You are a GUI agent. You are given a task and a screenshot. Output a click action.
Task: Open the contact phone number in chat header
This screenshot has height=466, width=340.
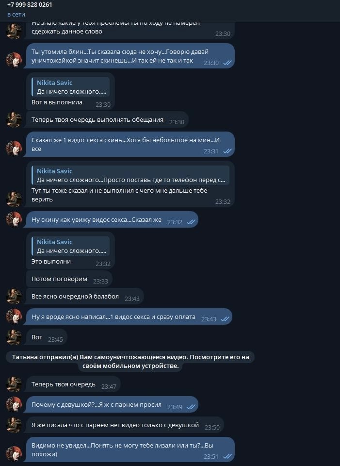30,5
